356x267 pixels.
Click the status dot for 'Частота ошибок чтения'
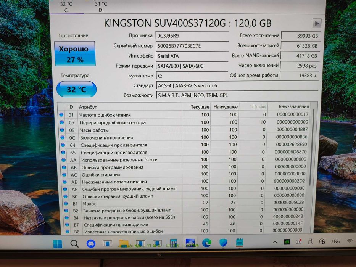pyautogui.click(x=61, y=115)
